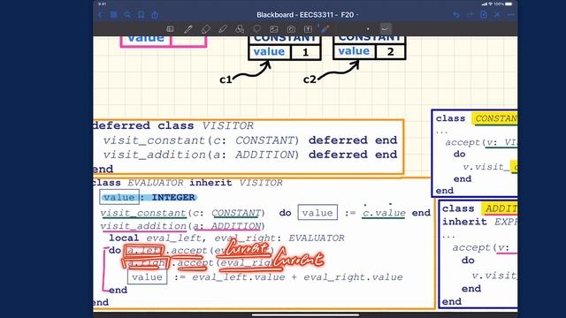The height and width of the screenshot is (318, 566).
Task: Tap the bookmark icon
Action: click(141, 15)
